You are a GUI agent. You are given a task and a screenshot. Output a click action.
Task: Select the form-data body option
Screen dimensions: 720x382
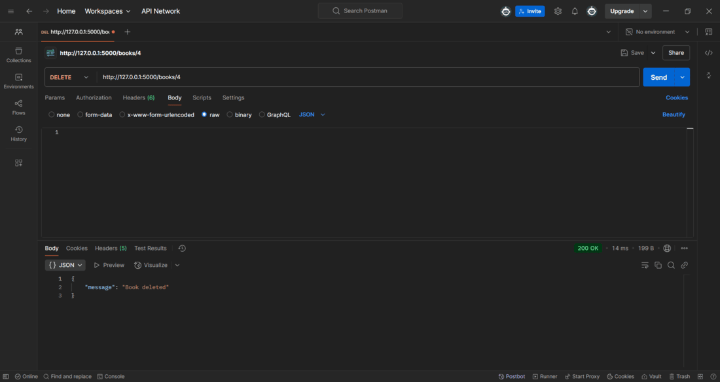(81, 114)
